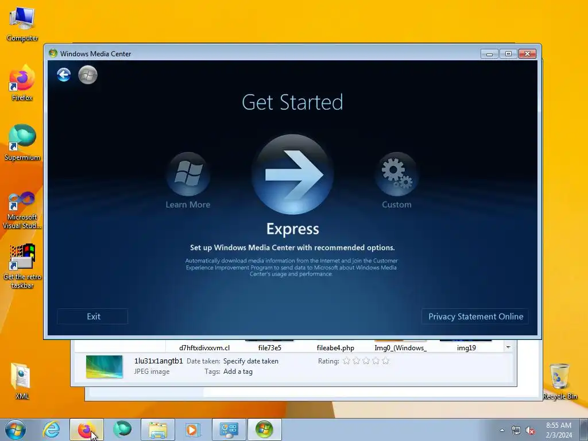
Task: Select the Img0_(Windows_ item in Explorer
Action: 400,347
